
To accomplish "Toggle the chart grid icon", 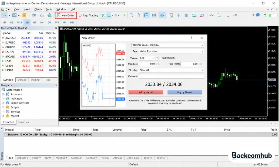I will [146, 15].
